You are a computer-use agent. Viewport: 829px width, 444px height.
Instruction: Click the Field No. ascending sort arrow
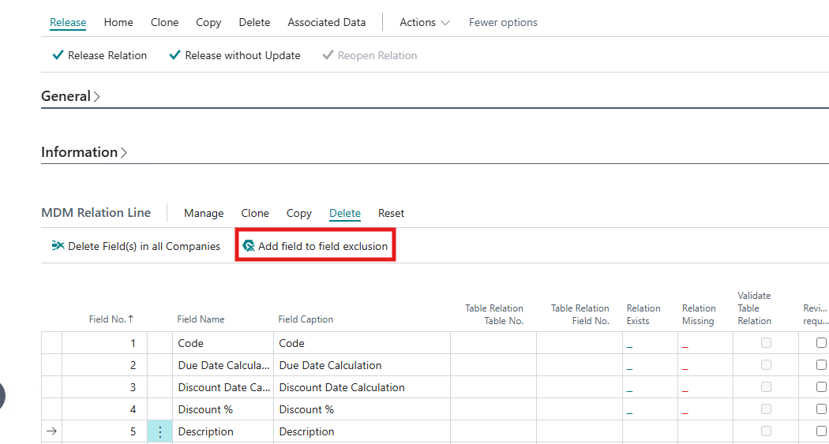[130, 319]
